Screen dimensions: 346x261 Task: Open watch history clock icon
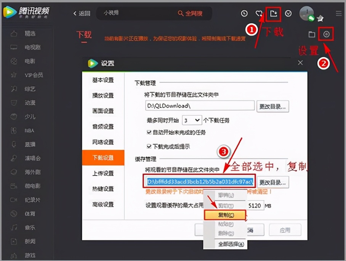tap(244, 13)
